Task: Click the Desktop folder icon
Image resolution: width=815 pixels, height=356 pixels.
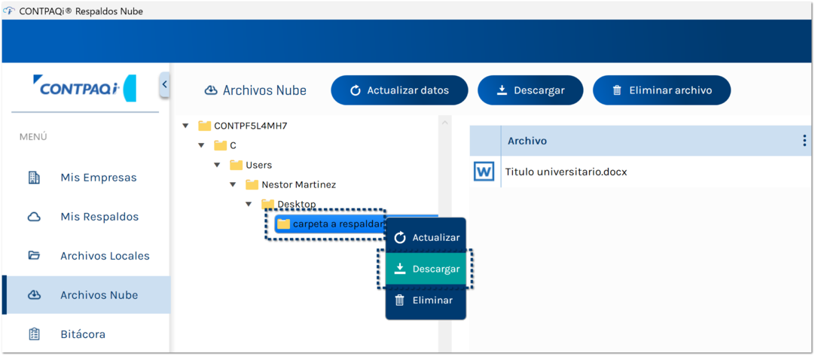Action: click(x=267, y=204)
